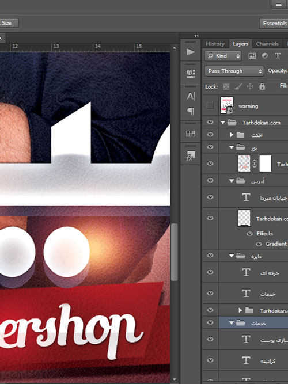Filter layers by pixel image icon

click(252, 56)
